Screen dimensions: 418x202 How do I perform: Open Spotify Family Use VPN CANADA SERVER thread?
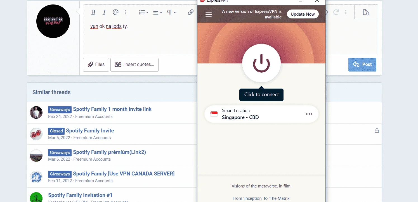[124, 174]
